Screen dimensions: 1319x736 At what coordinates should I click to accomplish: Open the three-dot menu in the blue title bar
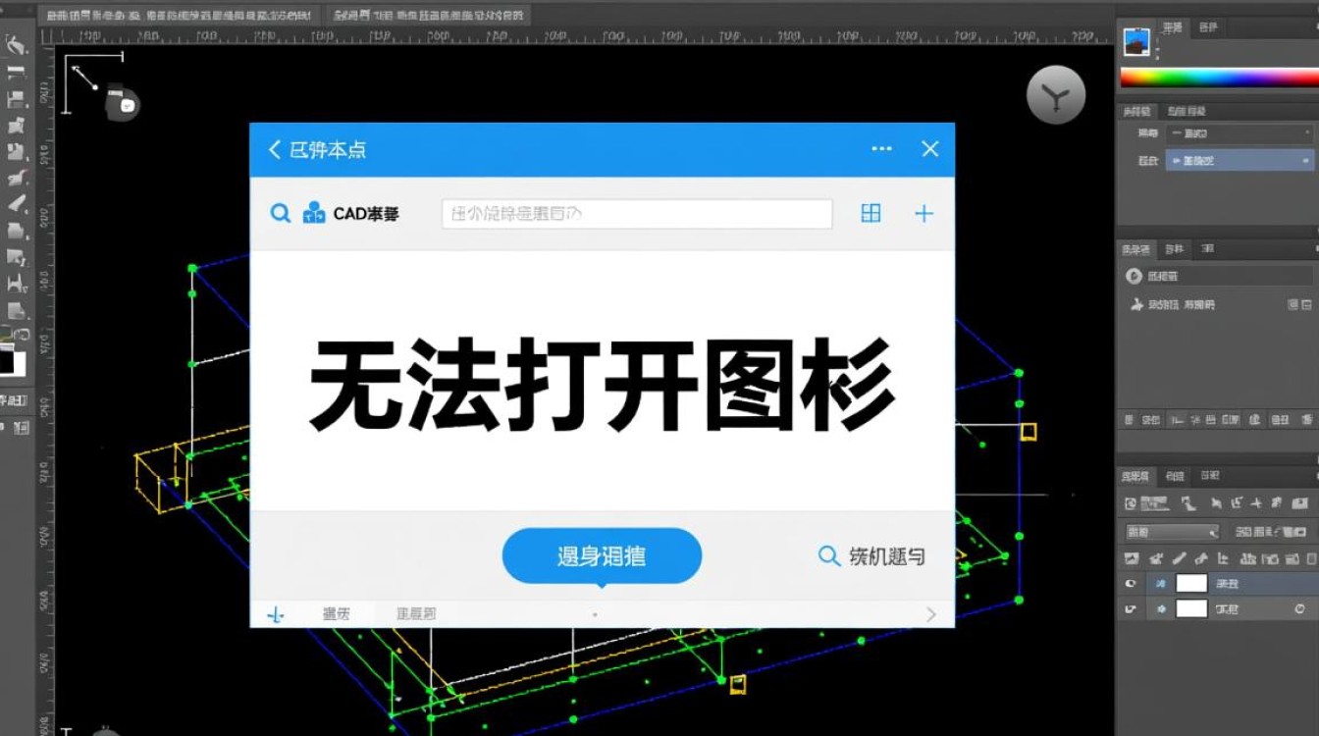tap(881, 148)
